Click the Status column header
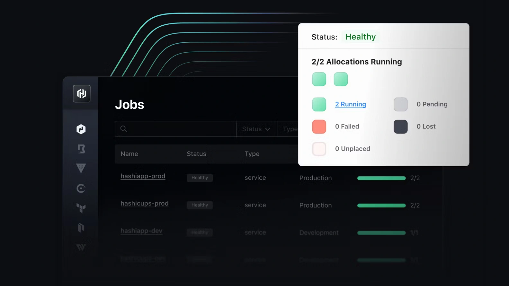The height and width of the screenshot is (286, 509). pyautogui.click(x=196, y=154)
